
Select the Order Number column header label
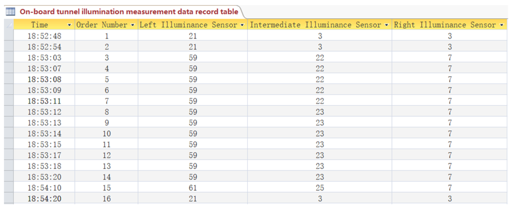point(102,25)
